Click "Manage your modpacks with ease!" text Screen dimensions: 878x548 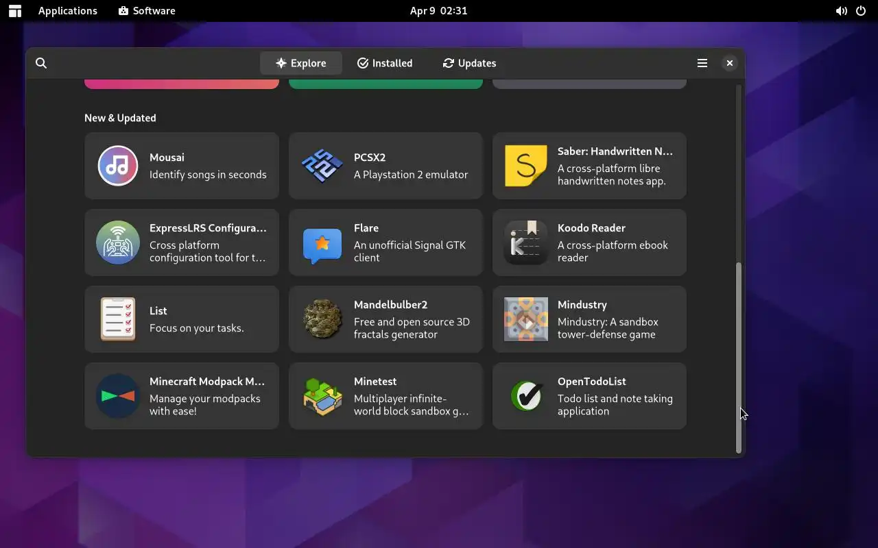205,405
